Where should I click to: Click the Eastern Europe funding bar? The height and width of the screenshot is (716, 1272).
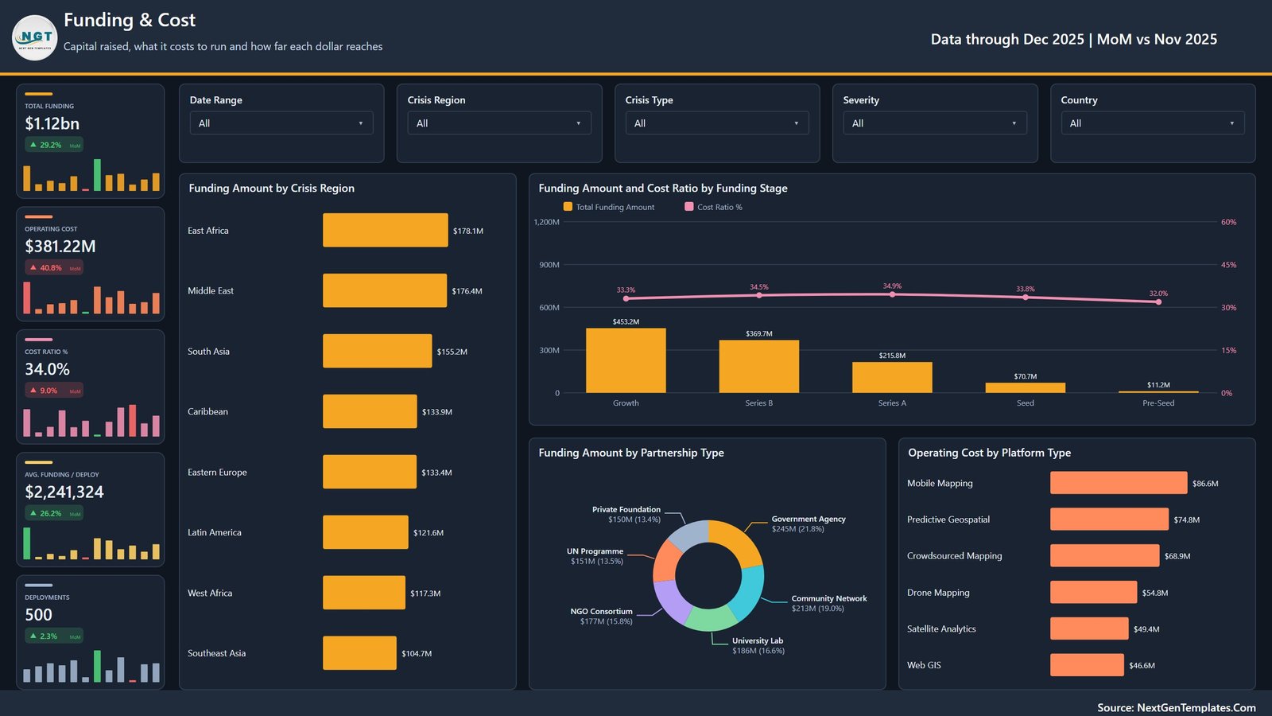370,472
